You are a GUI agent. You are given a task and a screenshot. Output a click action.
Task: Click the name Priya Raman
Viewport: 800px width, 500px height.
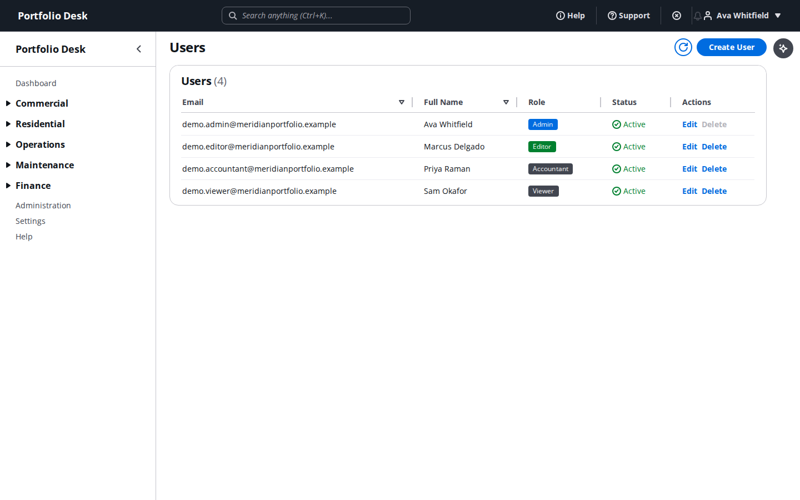[x=447, y=169]
